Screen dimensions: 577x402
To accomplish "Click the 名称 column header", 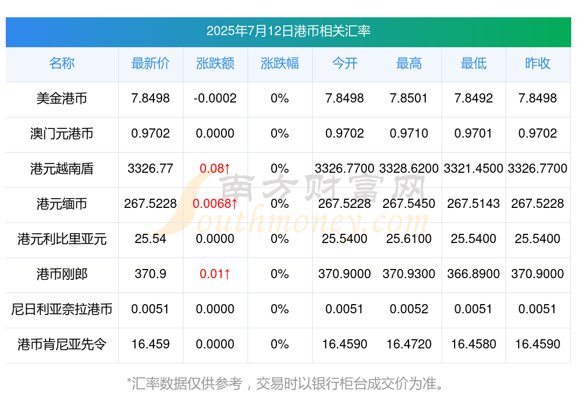I will pyautogui.click(x=62, y=63).
